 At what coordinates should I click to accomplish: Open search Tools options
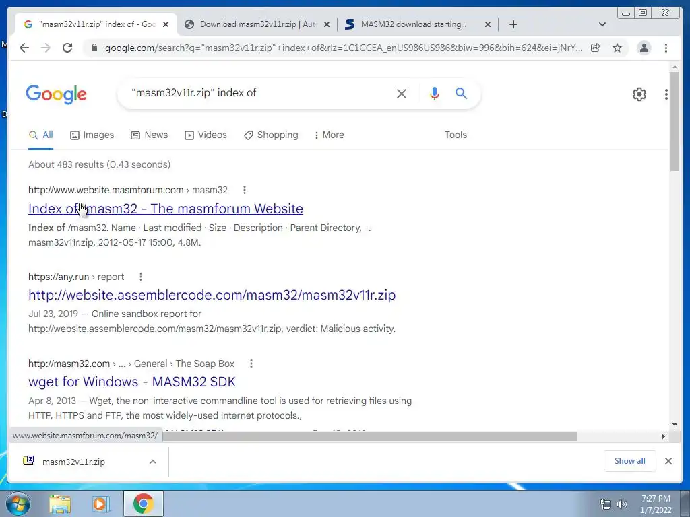pyautogui.click(x=456, y=135)
